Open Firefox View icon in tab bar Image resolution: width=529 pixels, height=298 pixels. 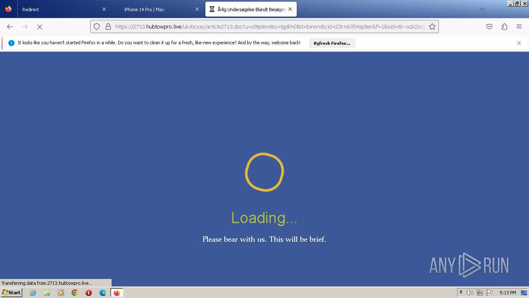point(8,9)
